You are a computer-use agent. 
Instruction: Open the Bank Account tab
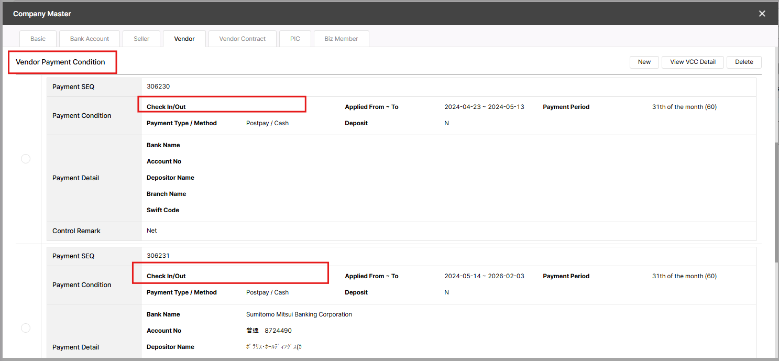[90, 39]
